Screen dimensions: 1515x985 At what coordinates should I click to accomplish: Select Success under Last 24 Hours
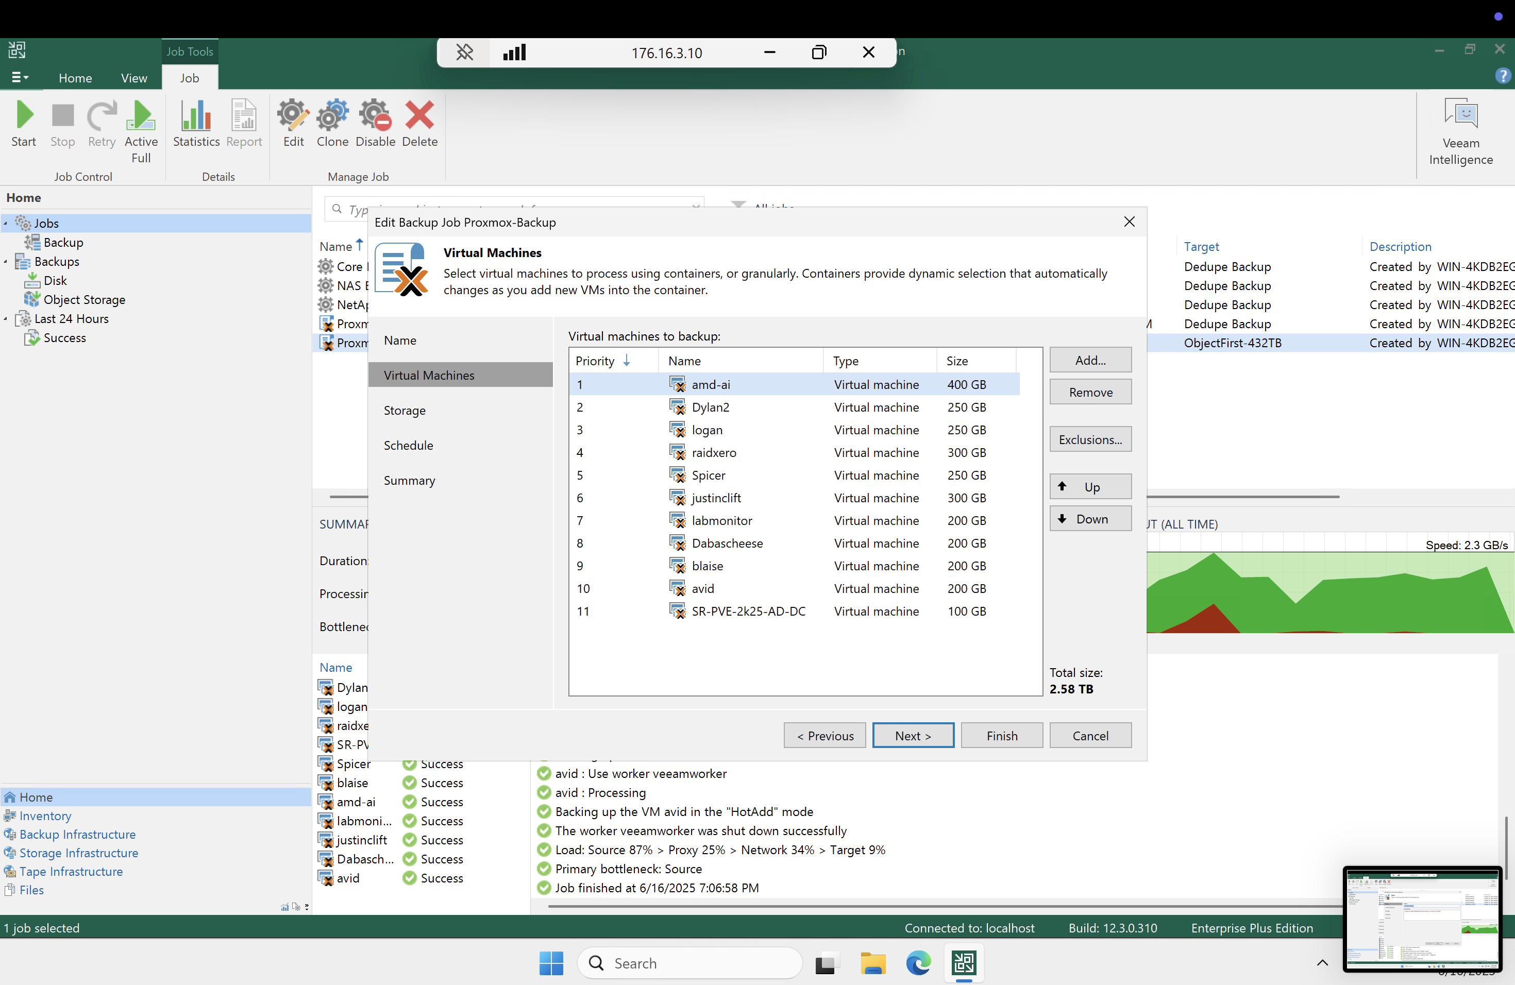tap(55, 338)
